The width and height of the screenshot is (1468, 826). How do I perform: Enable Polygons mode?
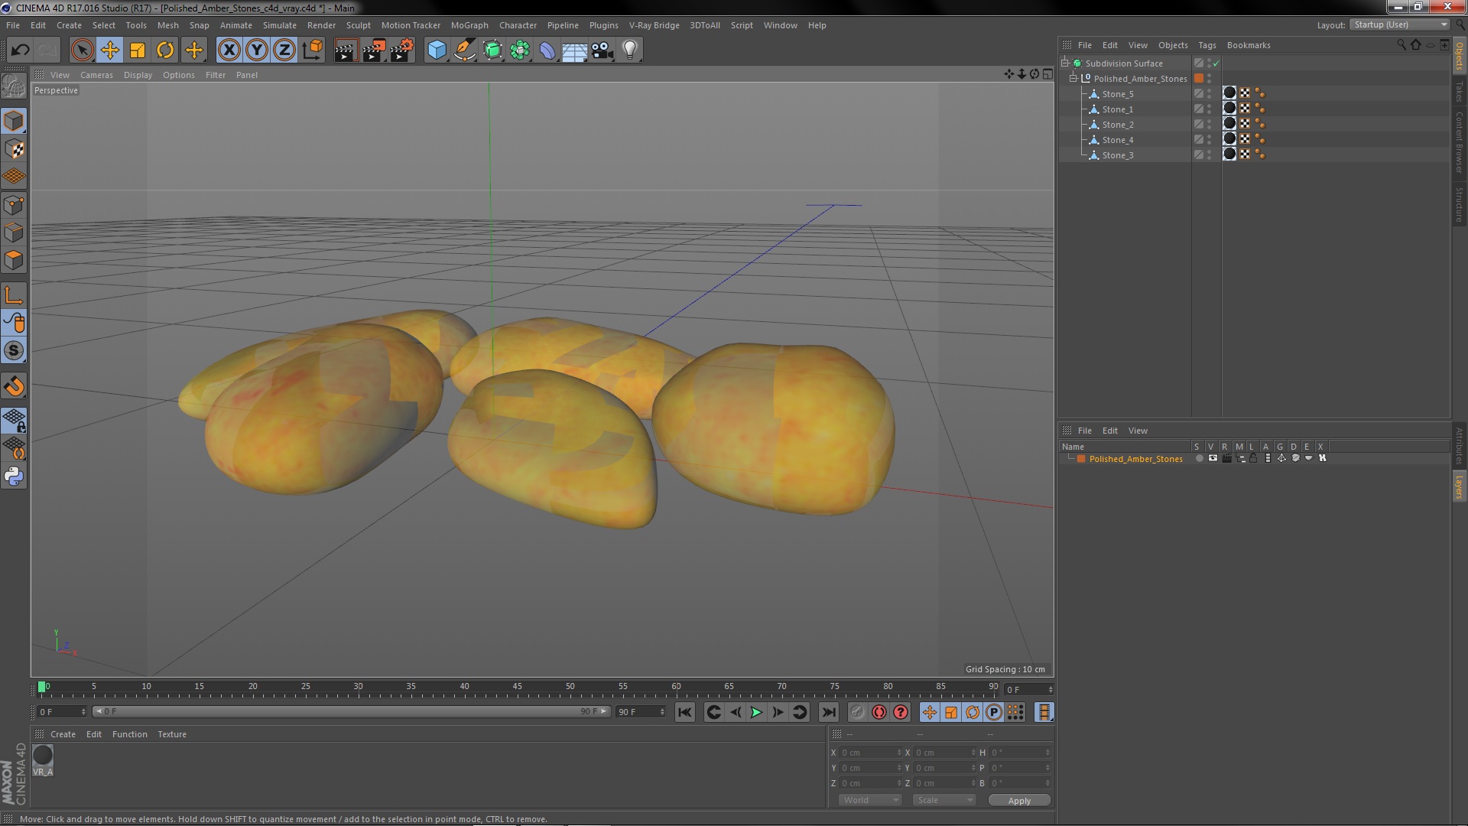[14, 260]
